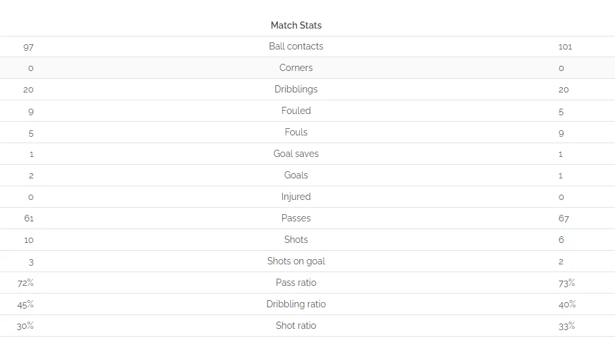
Task: Click the 67 passes value
Action: pyautogui.click(x=563, y=219)
